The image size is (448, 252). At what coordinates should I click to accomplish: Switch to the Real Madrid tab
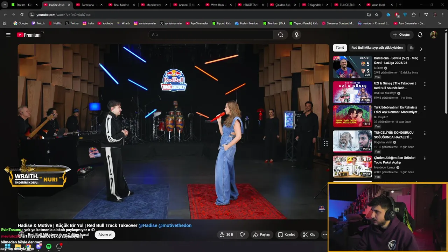[x=121, y=5]
